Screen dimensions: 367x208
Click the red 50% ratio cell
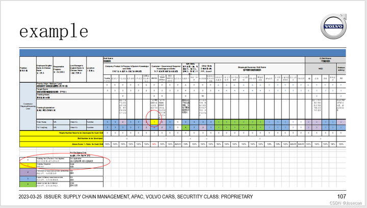(x=154, y=144)
